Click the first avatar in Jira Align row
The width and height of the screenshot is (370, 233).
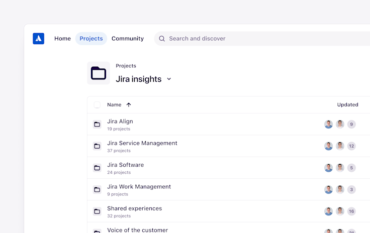(x=328, y=125)
